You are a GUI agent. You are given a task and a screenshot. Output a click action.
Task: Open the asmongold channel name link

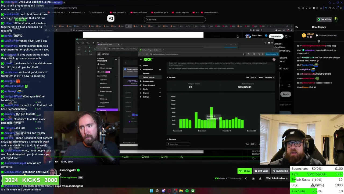pos(67,170)
